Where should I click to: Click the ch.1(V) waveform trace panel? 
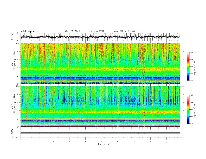click(102, 37)
